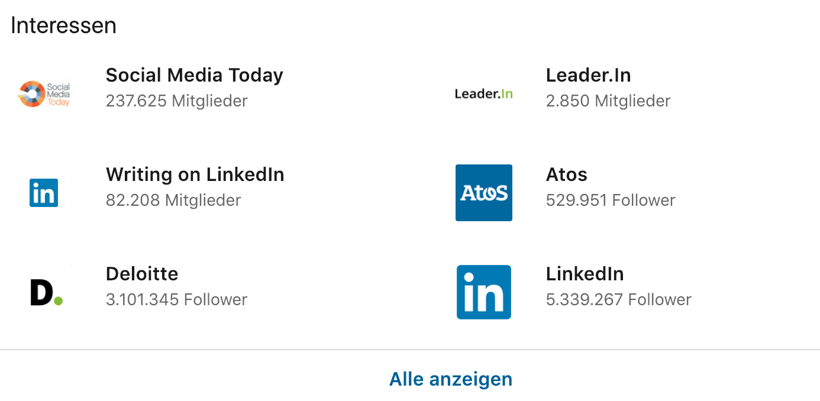This screenshot has height=401, width=820.
Task: Click the 529.951 Follower count
Action: click(611, 200)
